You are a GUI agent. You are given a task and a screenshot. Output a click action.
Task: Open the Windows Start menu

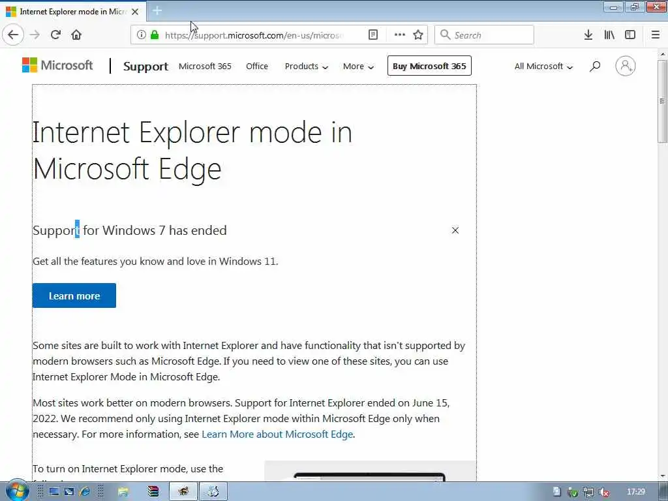point(17,491)
